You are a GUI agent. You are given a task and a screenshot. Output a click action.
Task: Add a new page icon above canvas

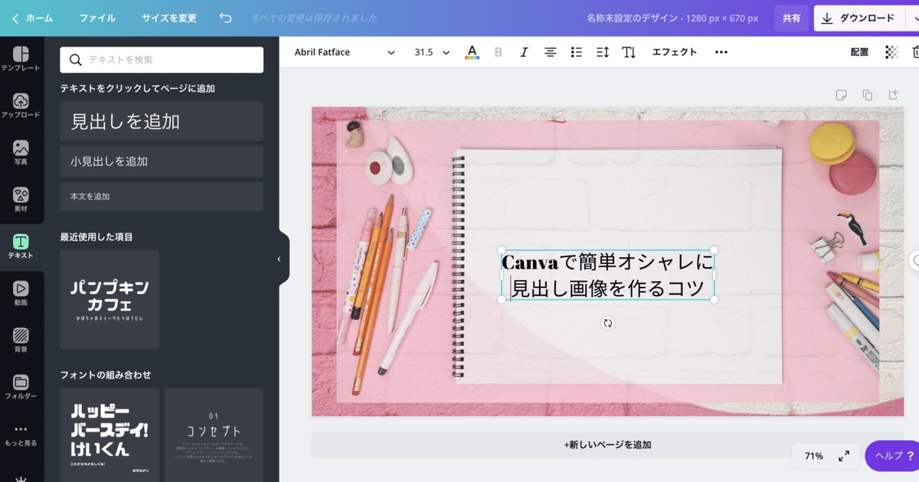point(893,95)
